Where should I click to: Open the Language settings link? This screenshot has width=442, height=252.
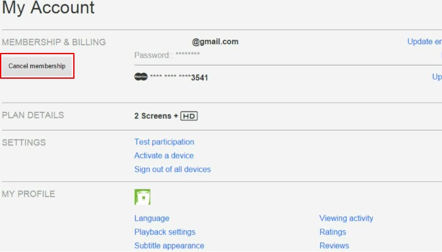pyautogui.click(x=152, y=219)
